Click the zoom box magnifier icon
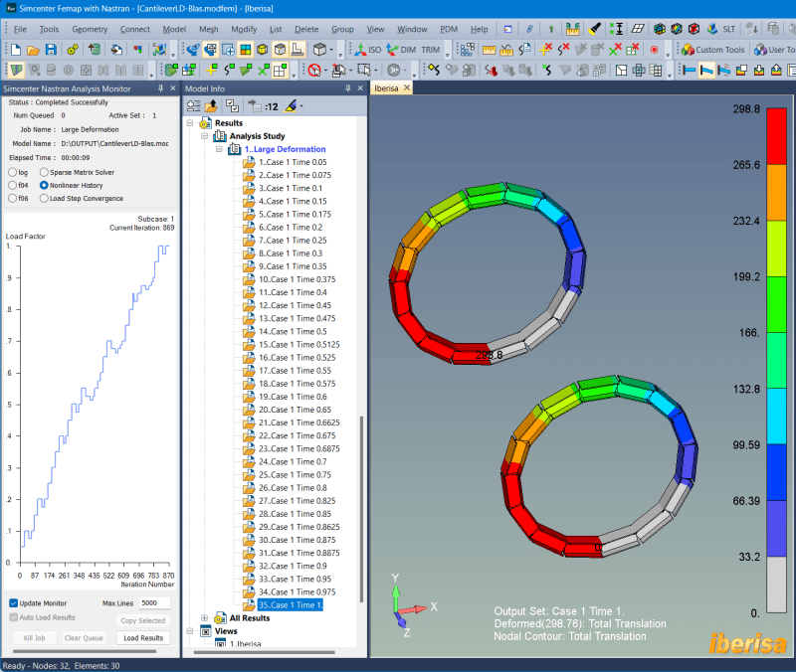 click(228, 50)
